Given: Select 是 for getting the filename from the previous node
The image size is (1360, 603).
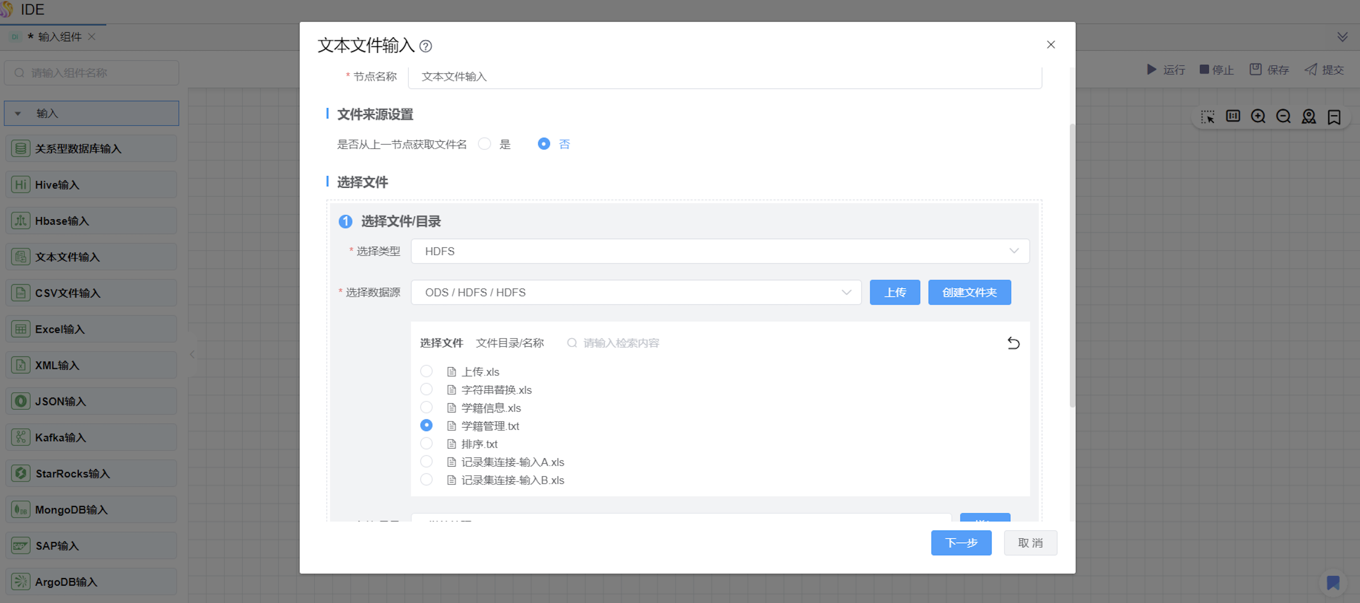Looking at the screenshot, I should click(x=484, y=144).
